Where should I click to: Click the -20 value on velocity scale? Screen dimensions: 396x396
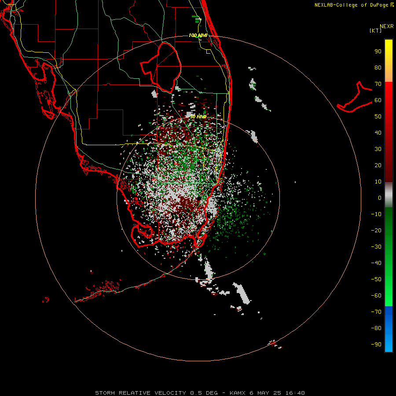coord(376,231)
